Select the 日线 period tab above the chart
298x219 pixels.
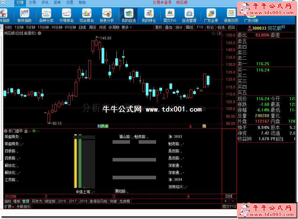click(x=82, y=27)
